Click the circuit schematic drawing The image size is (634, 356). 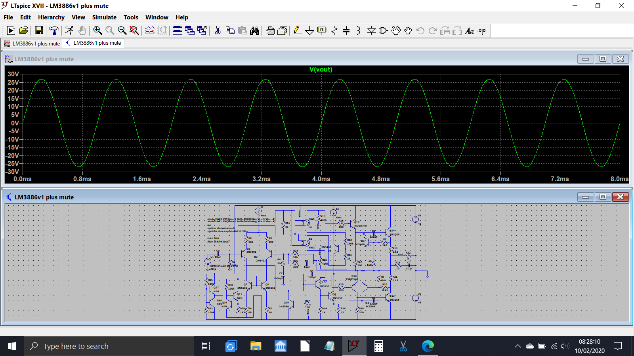[x=317, y=262]
